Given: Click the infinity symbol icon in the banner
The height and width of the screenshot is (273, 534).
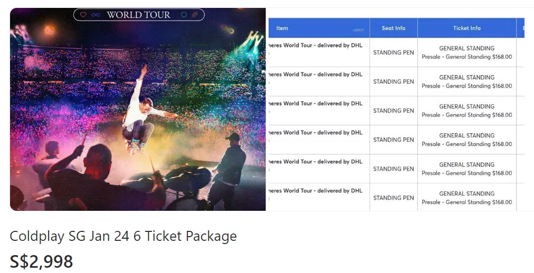Looking at the screenshot, I should (96, 15).
